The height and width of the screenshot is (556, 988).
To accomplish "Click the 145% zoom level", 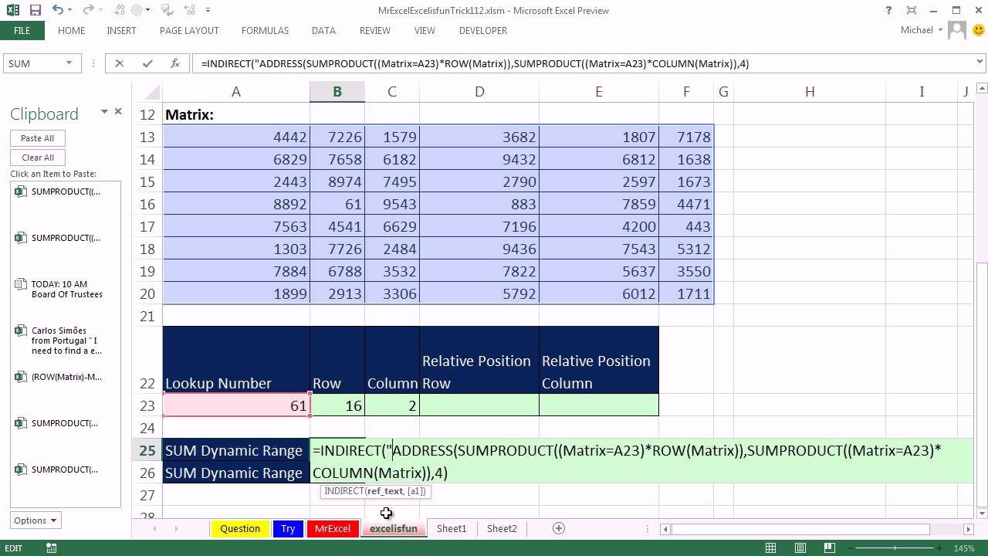I will (964, 548).
